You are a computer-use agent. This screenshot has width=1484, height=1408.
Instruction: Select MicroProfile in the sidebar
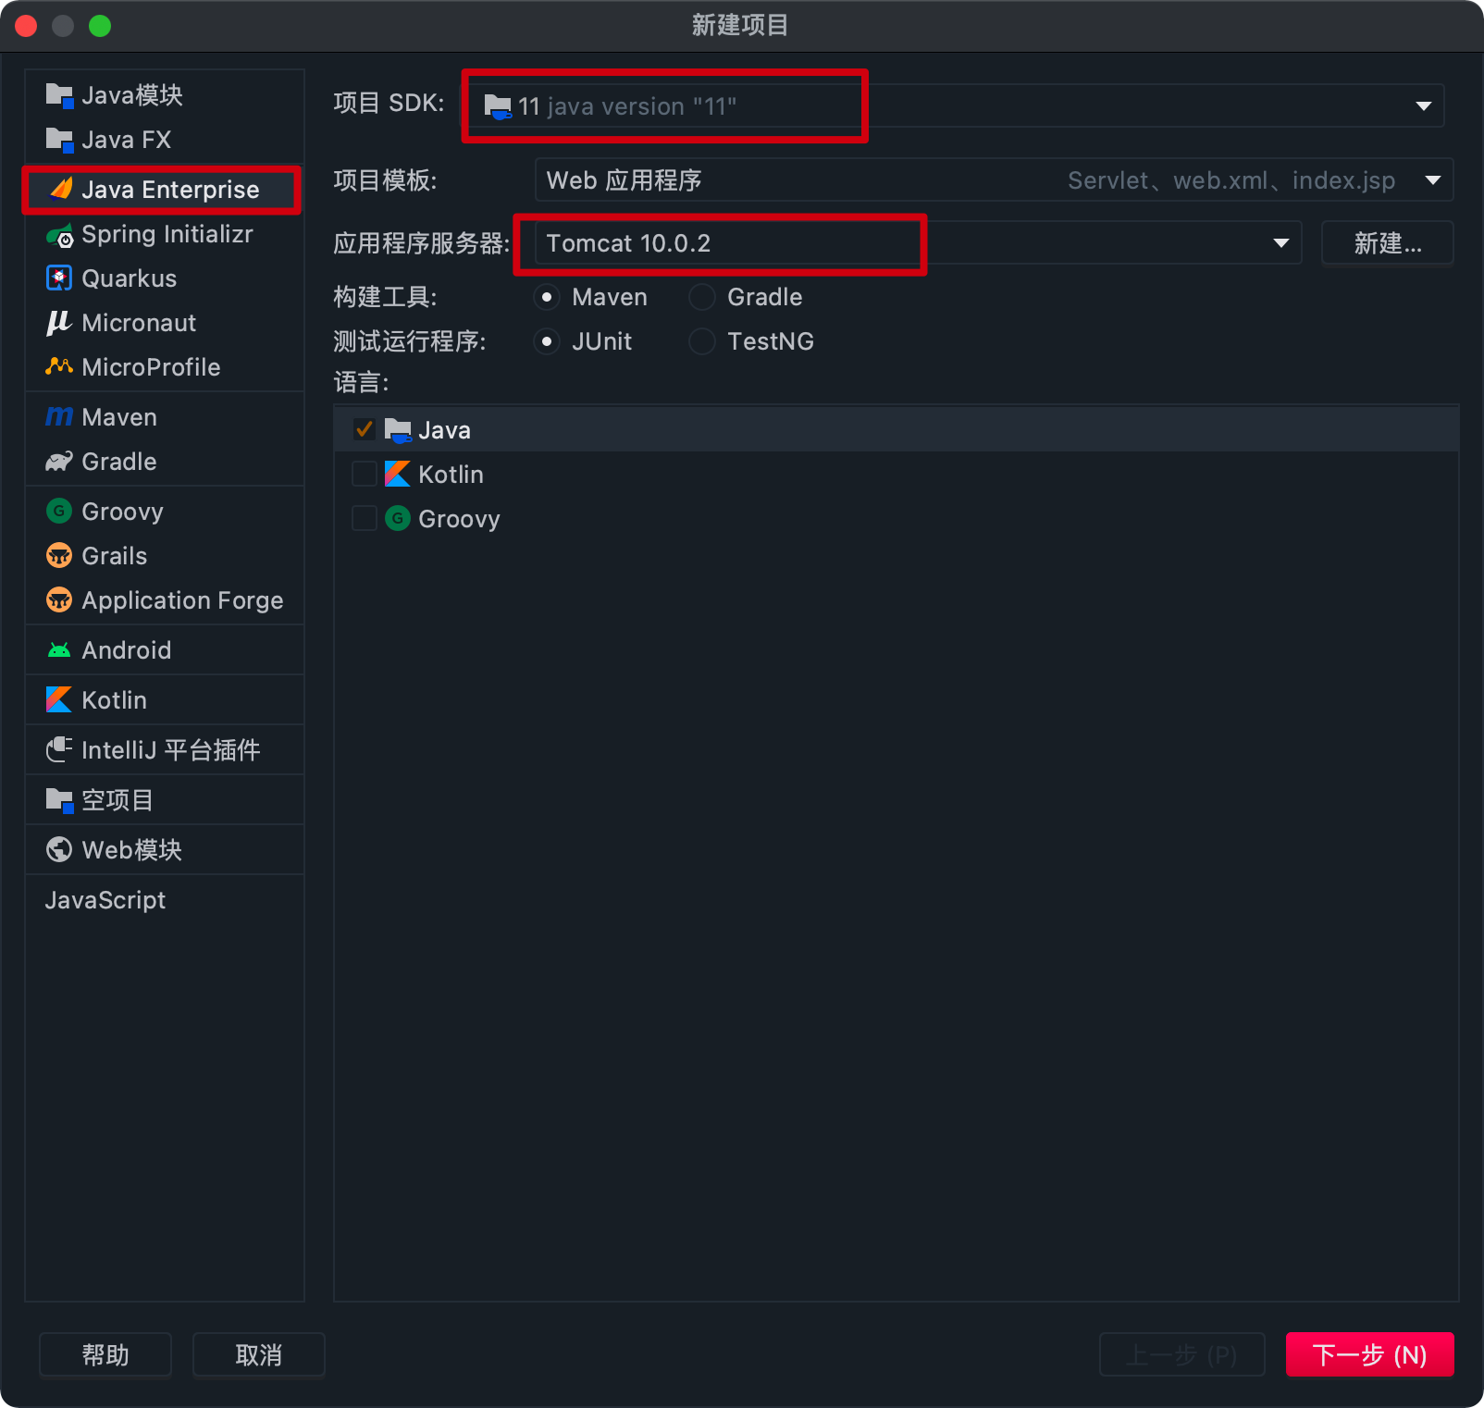tap(165, 367)
